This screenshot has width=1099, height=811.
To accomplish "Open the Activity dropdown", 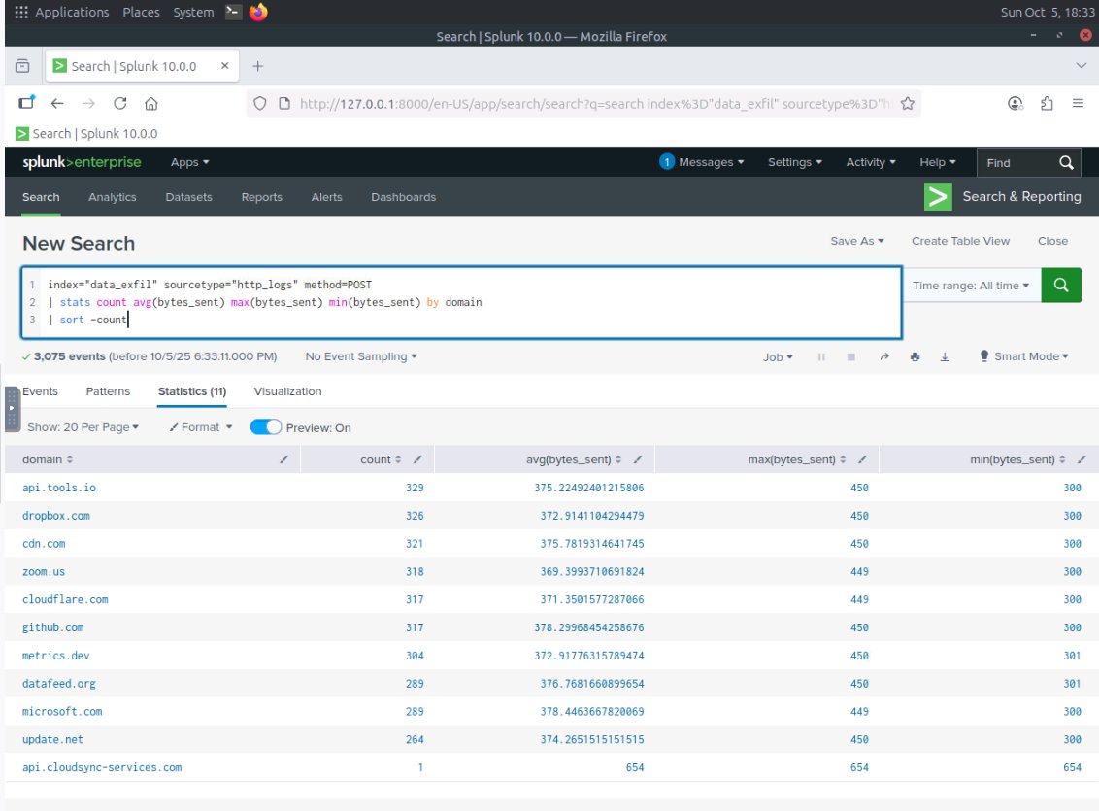I will pos(871,162).
